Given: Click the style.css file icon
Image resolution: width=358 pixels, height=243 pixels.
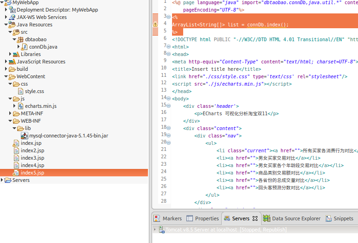Looking at the screenshot, I should point(20,91).
